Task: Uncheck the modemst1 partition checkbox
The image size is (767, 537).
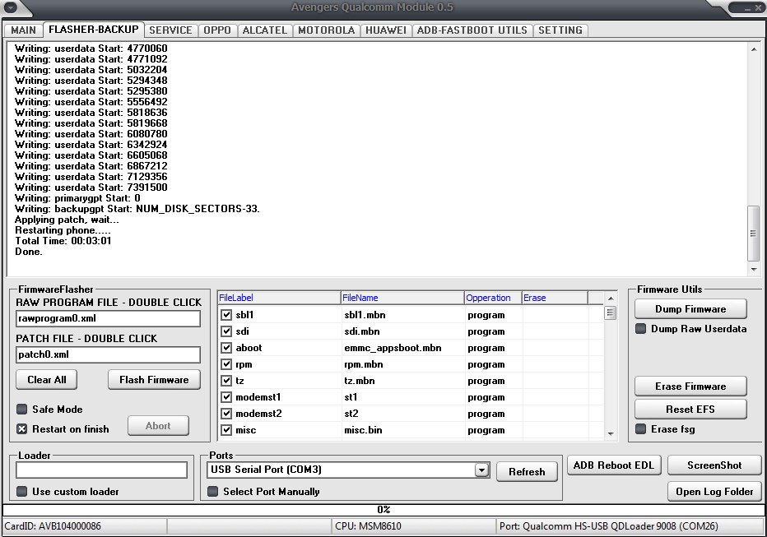Action: (x=226, y=397)
